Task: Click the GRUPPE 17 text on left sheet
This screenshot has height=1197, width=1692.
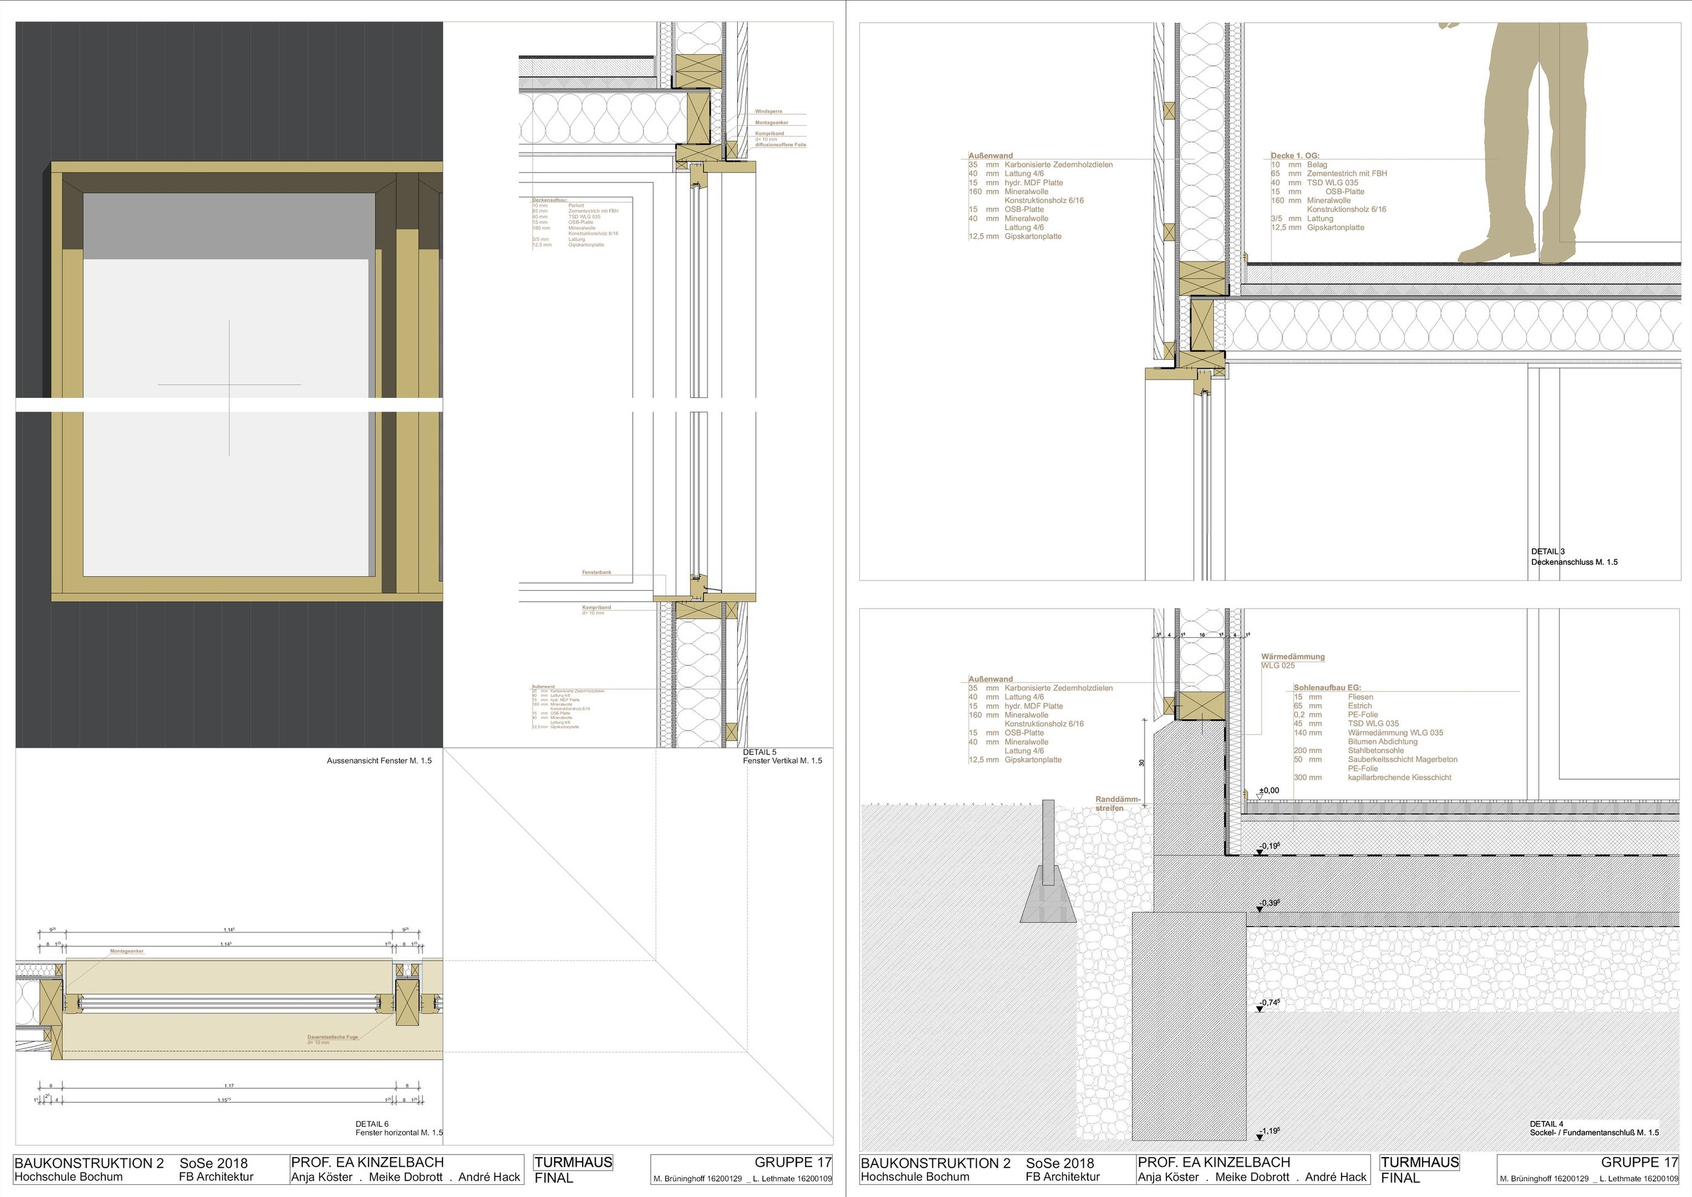Action: pos(793,1163)
